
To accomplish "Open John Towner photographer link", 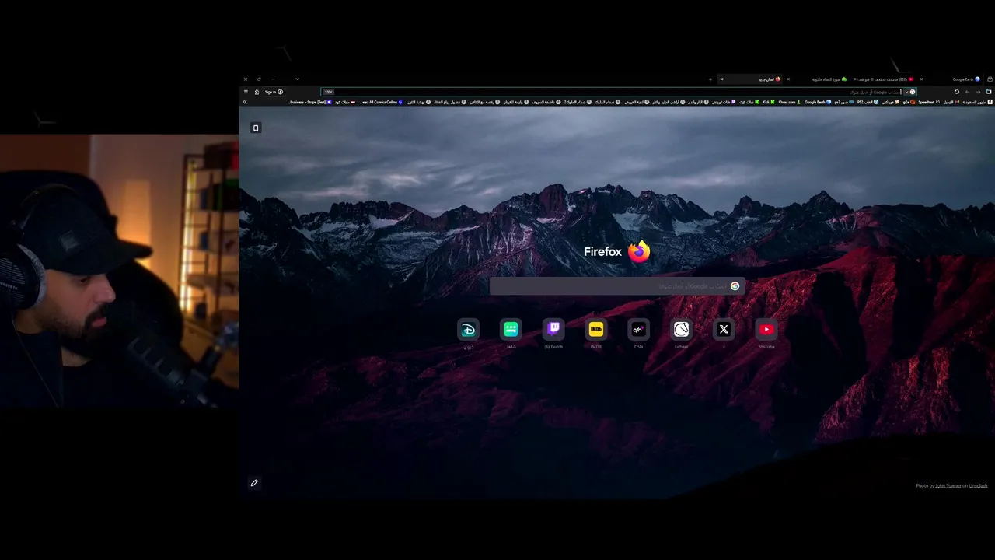I will (948, 486).
